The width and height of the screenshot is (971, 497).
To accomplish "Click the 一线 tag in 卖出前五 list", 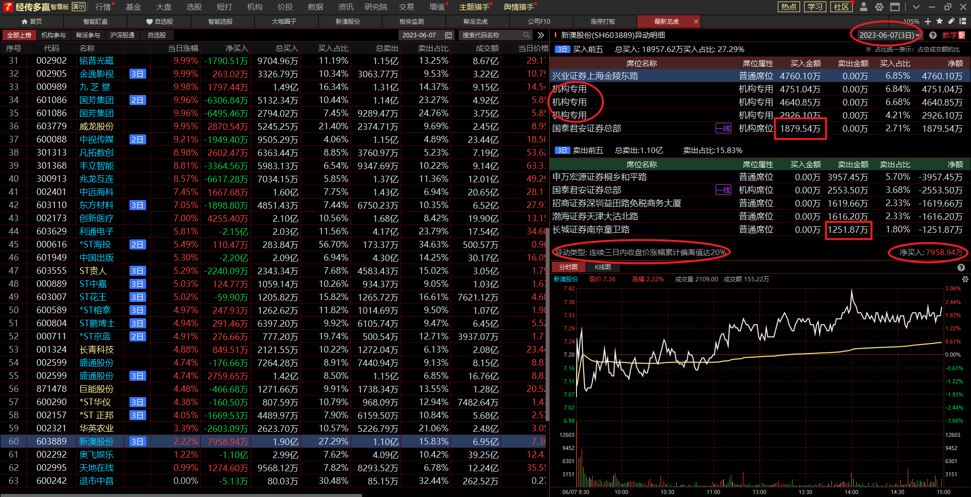I will tap(723, 190).
